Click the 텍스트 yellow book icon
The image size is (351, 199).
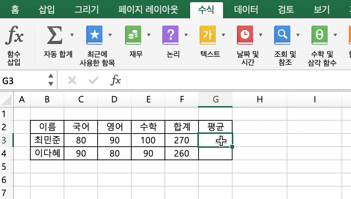pos(208,35)
